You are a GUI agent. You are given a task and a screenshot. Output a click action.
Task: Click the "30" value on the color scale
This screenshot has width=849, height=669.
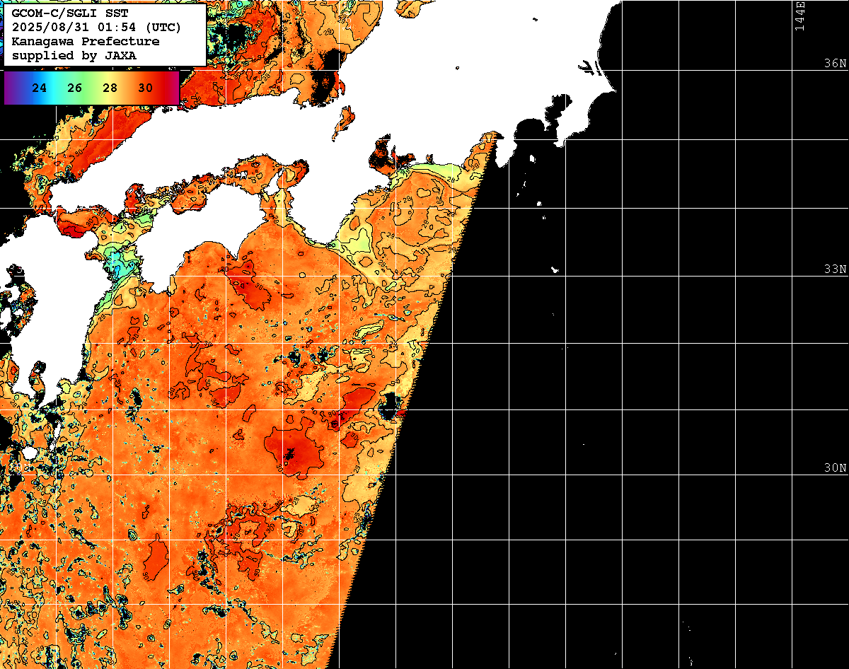click(x=145, y=88)
